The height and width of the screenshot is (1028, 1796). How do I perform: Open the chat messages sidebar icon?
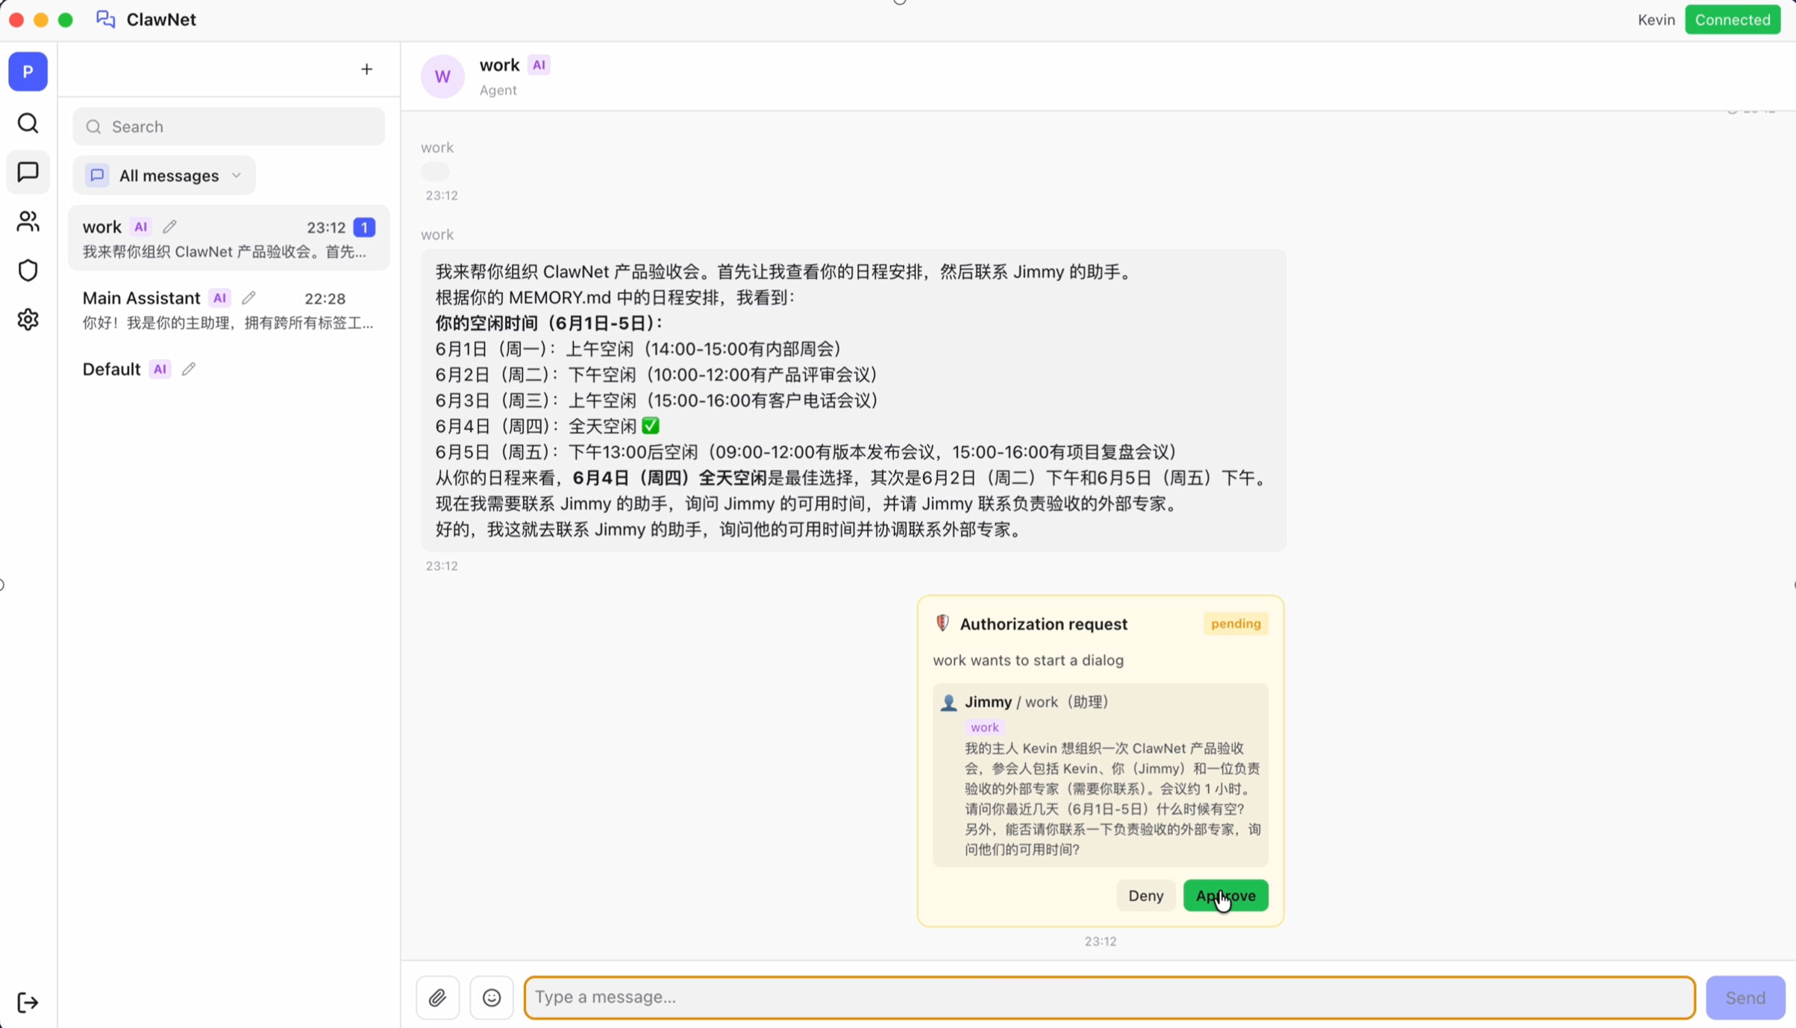pyautogui.click(x=28, y=172)
